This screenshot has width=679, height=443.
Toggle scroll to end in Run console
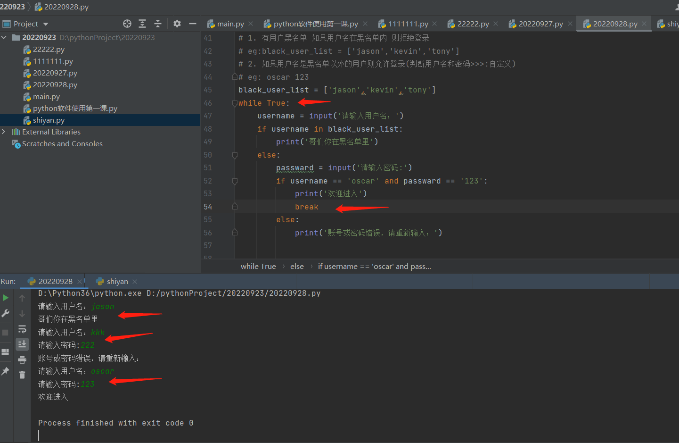tap(22, 344)
